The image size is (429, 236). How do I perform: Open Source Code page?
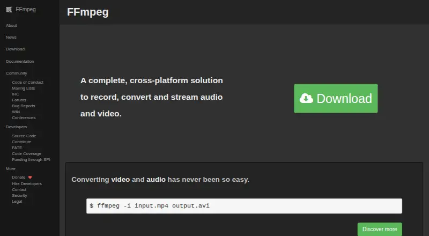[24, 136]
